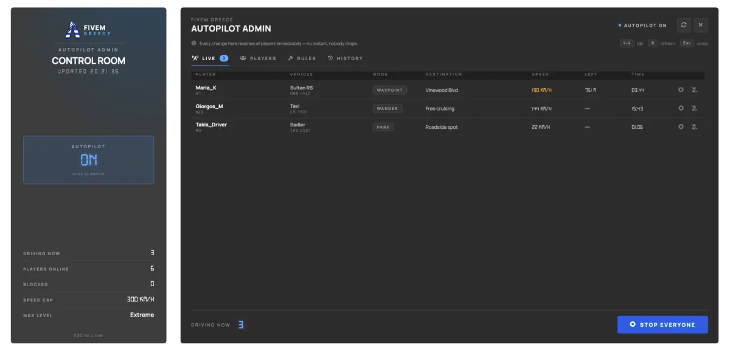Click the 22 KM/H speed value
The image size is (730, 353).
(x=540, y=127)
